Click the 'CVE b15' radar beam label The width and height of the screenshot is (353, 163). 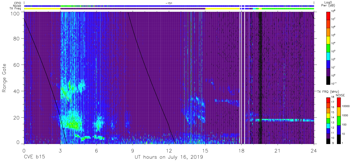[x=34, y=157]
